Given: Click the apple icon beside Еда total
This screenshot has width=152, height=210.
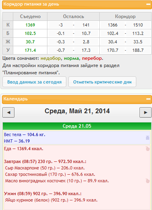Looking at the screenshot, I should click(x=148, y=149).
